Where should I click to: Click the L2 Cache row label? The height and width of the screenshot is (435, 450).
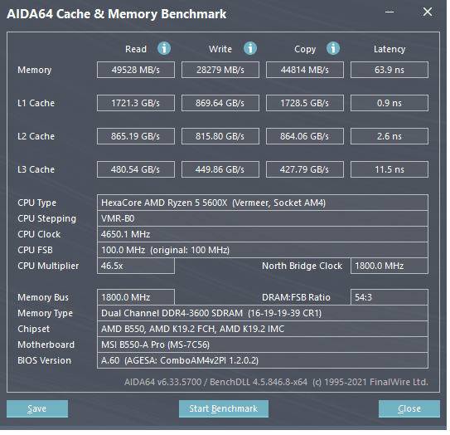coord(36,136)
